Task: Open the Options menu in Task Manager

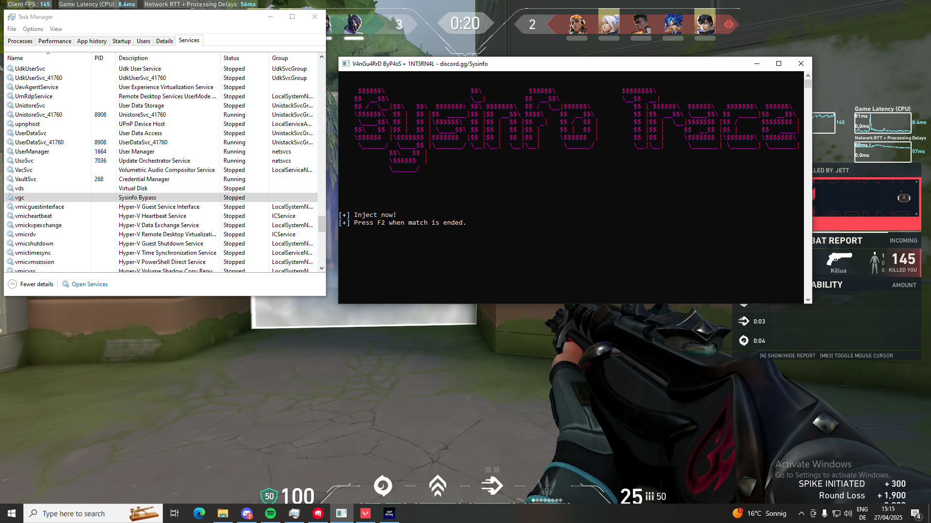Action: pyautogui.click(x=33, y=29)
